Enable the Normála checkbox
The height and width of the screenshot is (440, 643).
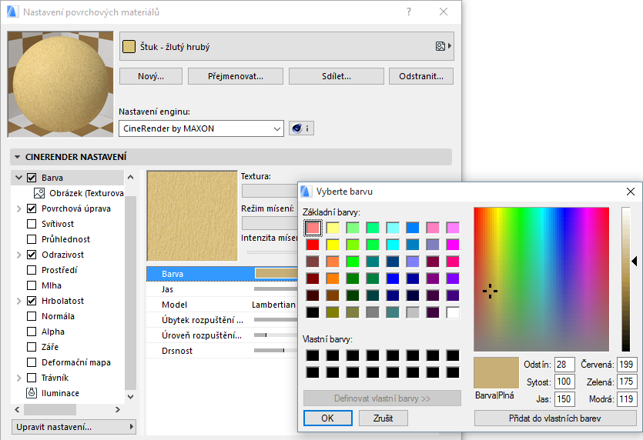click(32, 316)
